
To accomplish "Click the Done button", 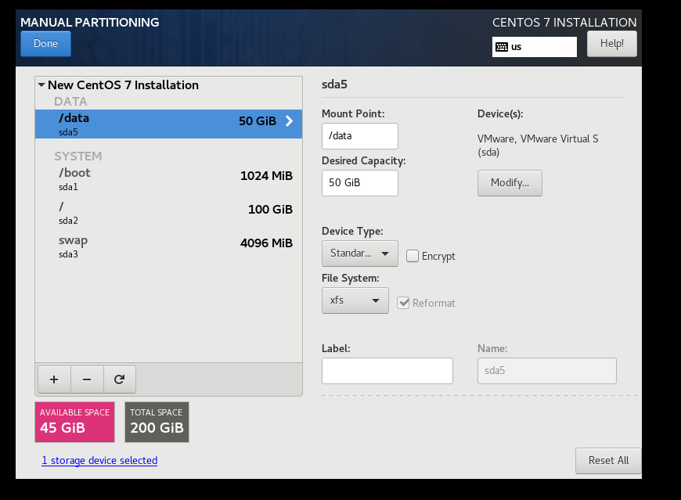I will (x=45, y=43).
